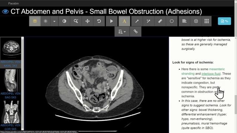This screenshot has height=133, width=237.
Task: Open the grid layout icon
Action: tap(207, 21)
